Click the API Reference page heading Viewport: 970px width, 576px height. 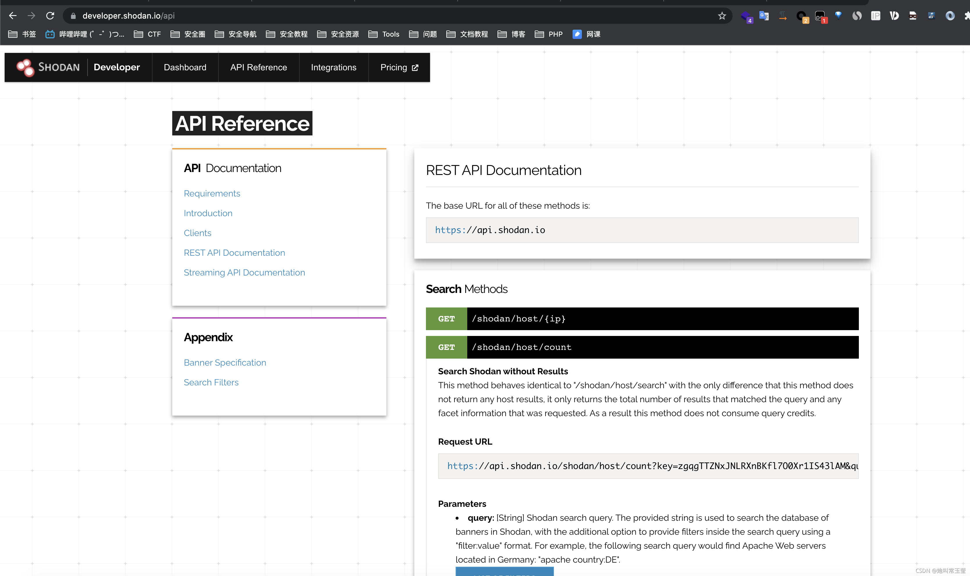(242, 124)
